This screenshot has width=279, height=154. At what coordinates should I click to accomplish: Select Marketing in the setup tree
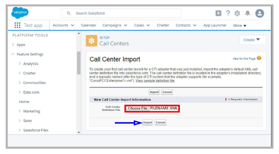point(32,111)
